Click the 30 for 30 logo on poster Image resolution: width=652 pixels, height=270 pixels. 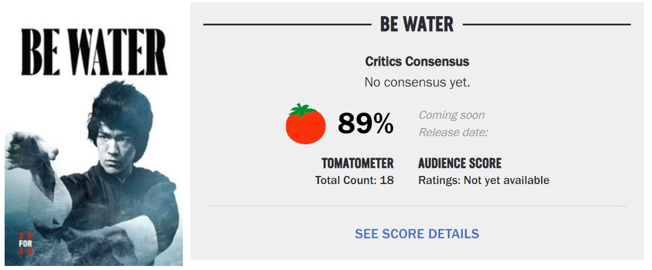25,245
